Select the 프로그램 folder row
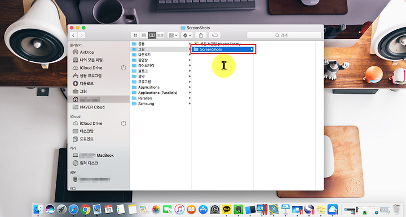The image size is (406, 217). [x=161, y=82]
